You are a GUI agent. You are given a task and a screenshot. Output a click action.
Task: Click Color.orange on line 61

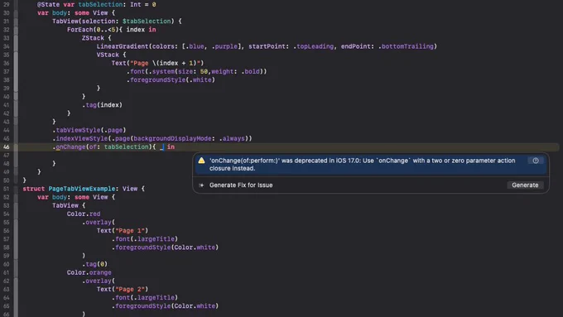point(89,272)
